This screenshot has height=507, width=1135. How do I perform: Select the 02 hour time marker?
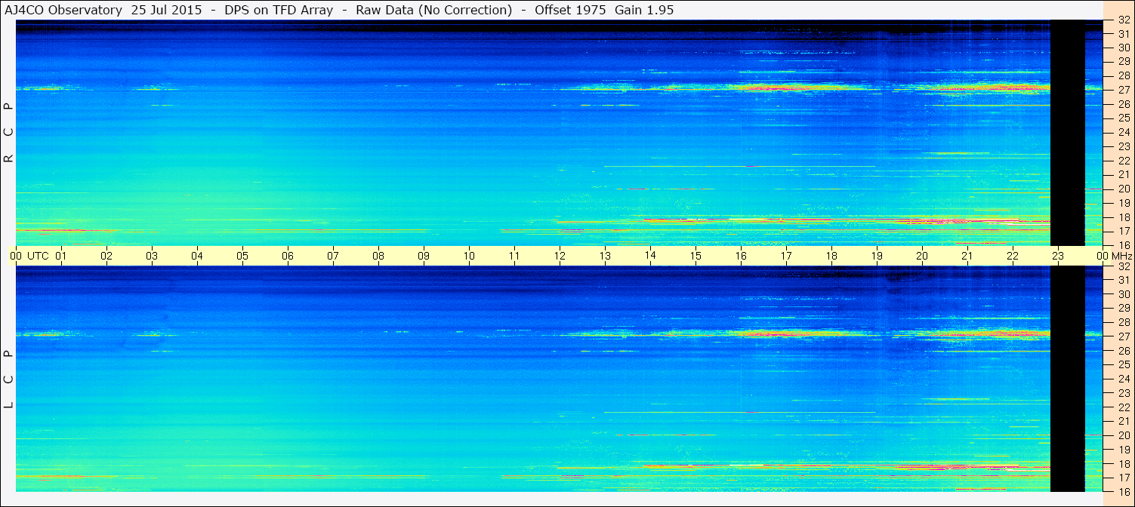106,256
